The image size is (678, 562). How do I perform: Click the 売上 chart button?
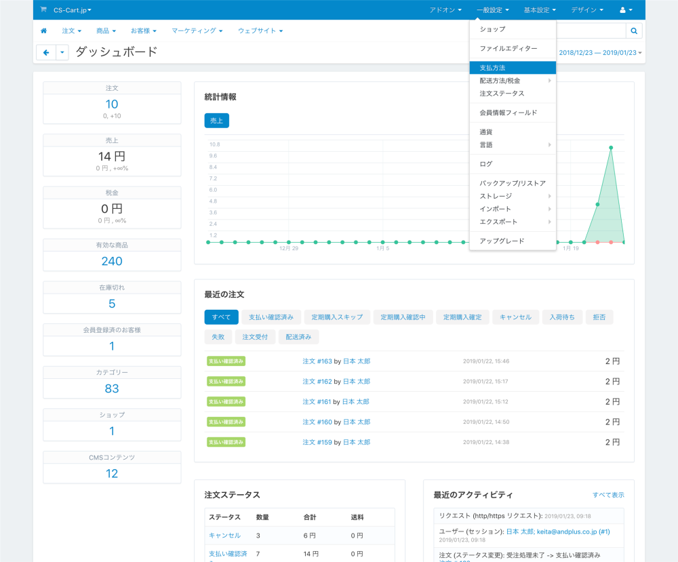217,121
